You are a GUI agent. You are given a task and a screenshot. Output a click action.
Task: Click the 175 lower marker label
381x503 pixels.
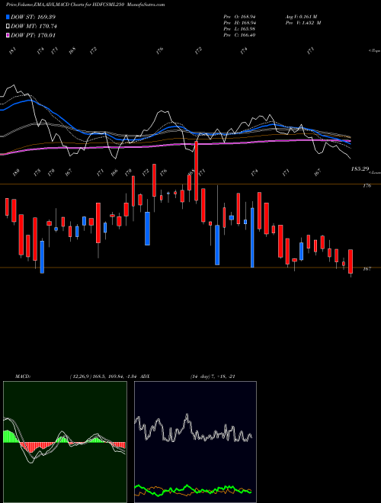(37, 172)
